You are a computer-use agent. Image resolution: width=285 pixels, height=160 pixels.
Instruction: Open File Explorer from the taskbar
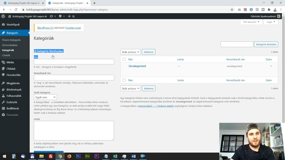coord(41,156)
